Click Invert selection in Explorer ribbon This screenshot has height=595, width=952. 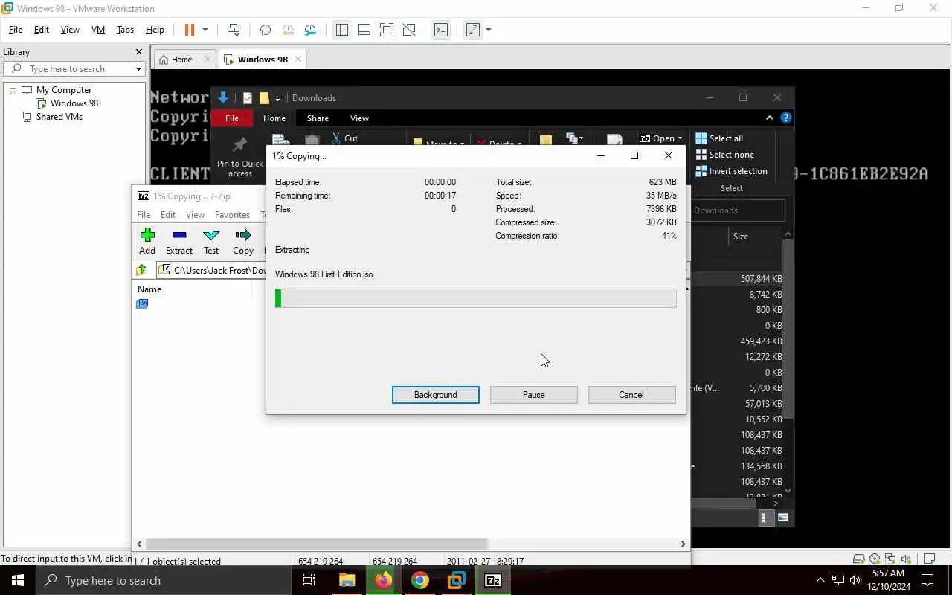[731, 171]
